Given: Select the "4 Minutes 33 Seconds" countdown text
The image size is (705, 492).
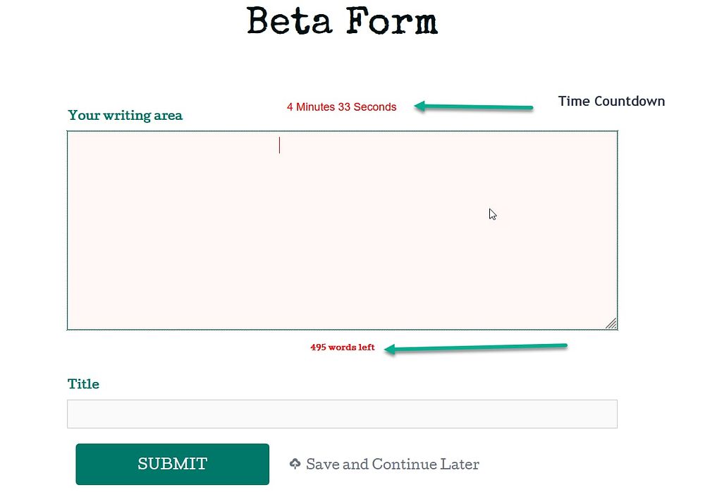Looking at the screenshot, I should tap(341, 107).
